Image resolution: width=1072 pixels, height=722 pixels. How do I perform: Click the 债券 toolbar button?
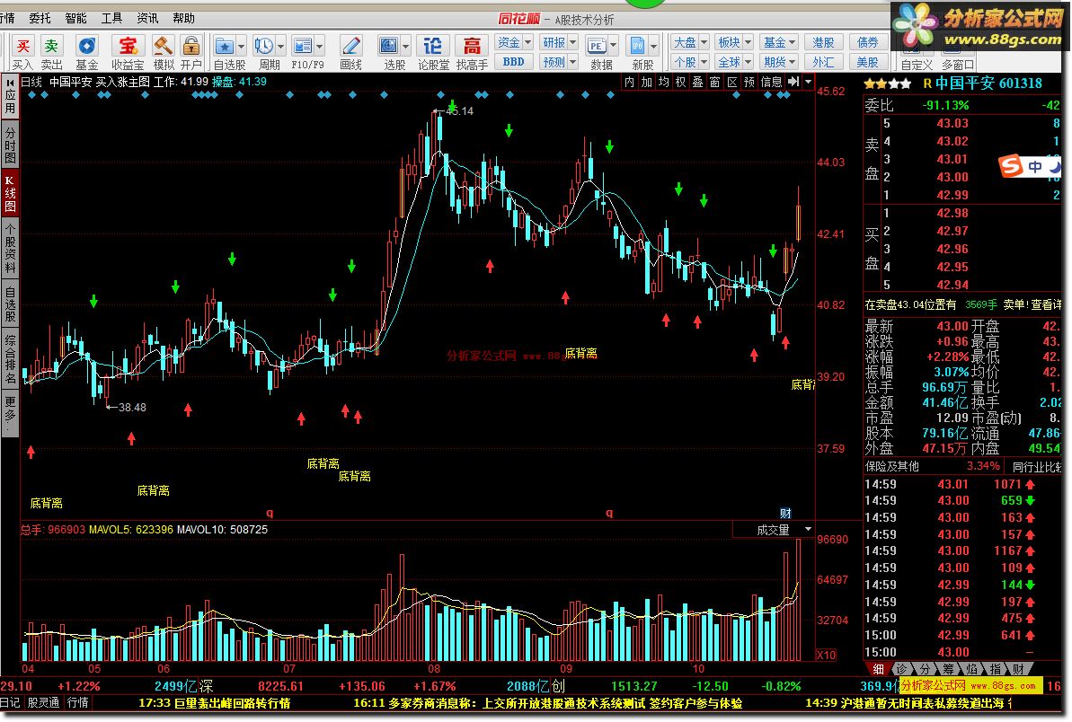pyautogui.click(x=868, y=42)
